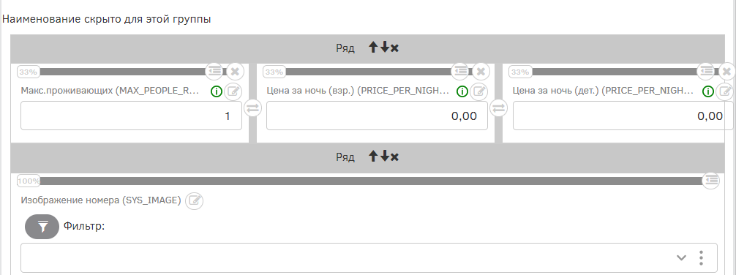Viewport: 736px width, 275px height.
Task: Open the three-dot menu in the dropdown
Action: [702, 257]
